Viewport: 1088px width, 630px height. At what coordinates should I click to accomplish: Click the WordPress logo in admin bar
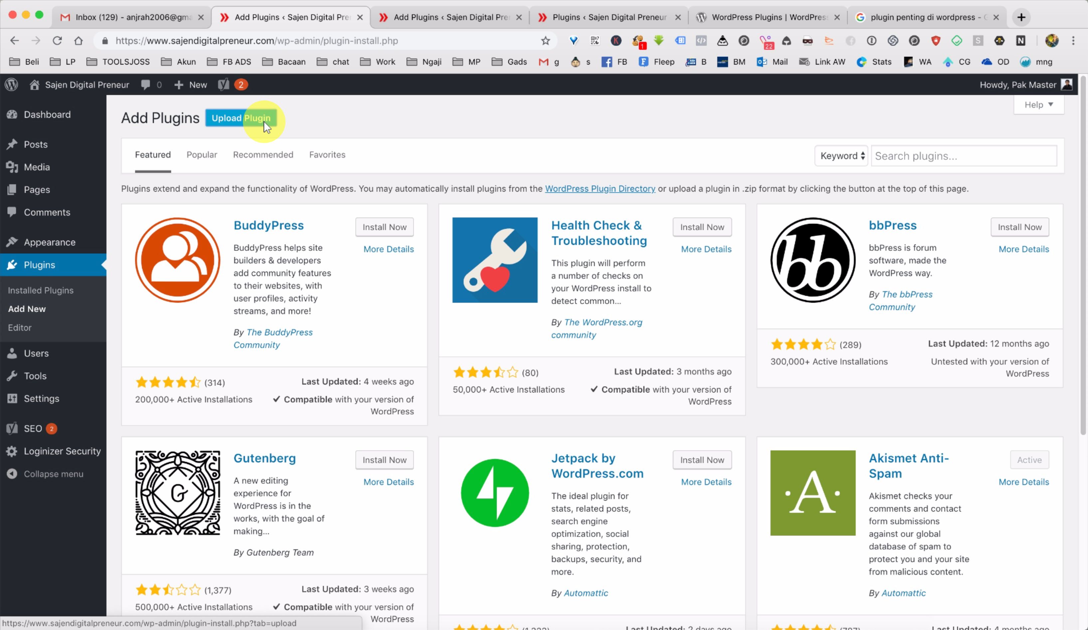coord(12,84)
